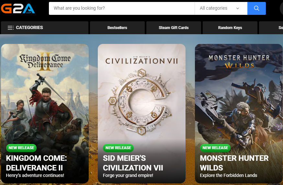Click New Release badge on Civilization VII card

coord(118,148)
